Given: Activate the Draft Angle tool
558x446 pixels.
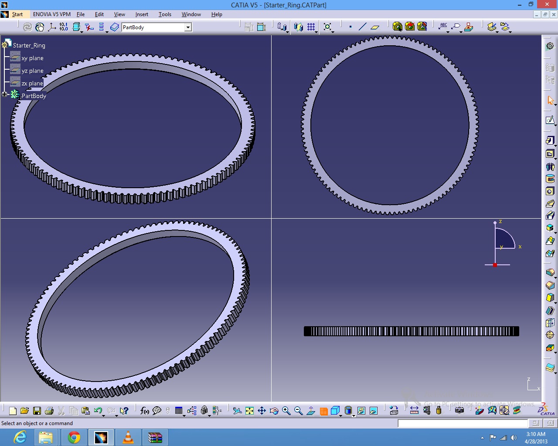Looking at the screenshot, I should point(550,297).
